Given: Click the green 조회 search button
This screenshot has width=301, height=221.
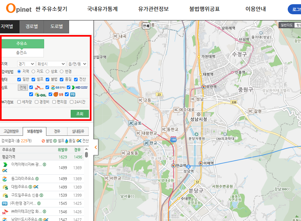Looking at the screenshot, I should (x=79, y=114).
